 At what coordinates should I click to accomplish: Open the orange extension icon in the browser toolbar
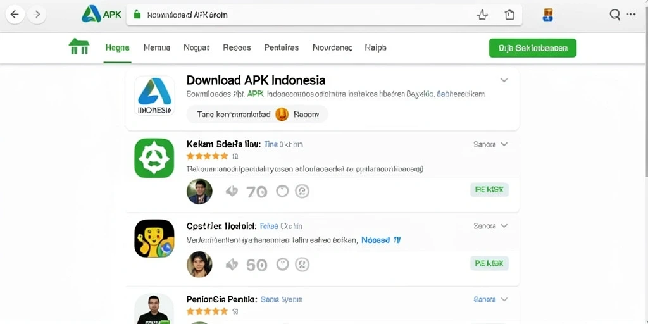[x=547, y=15]
